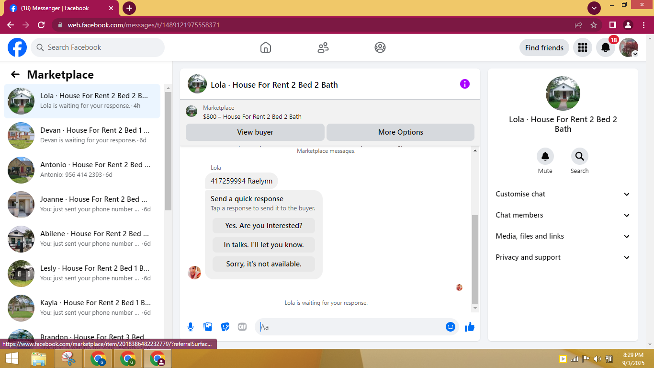Open the Devan House For Rent conversation
The height and width of the screenshot is (368, 654).
[x=82, y=135]
